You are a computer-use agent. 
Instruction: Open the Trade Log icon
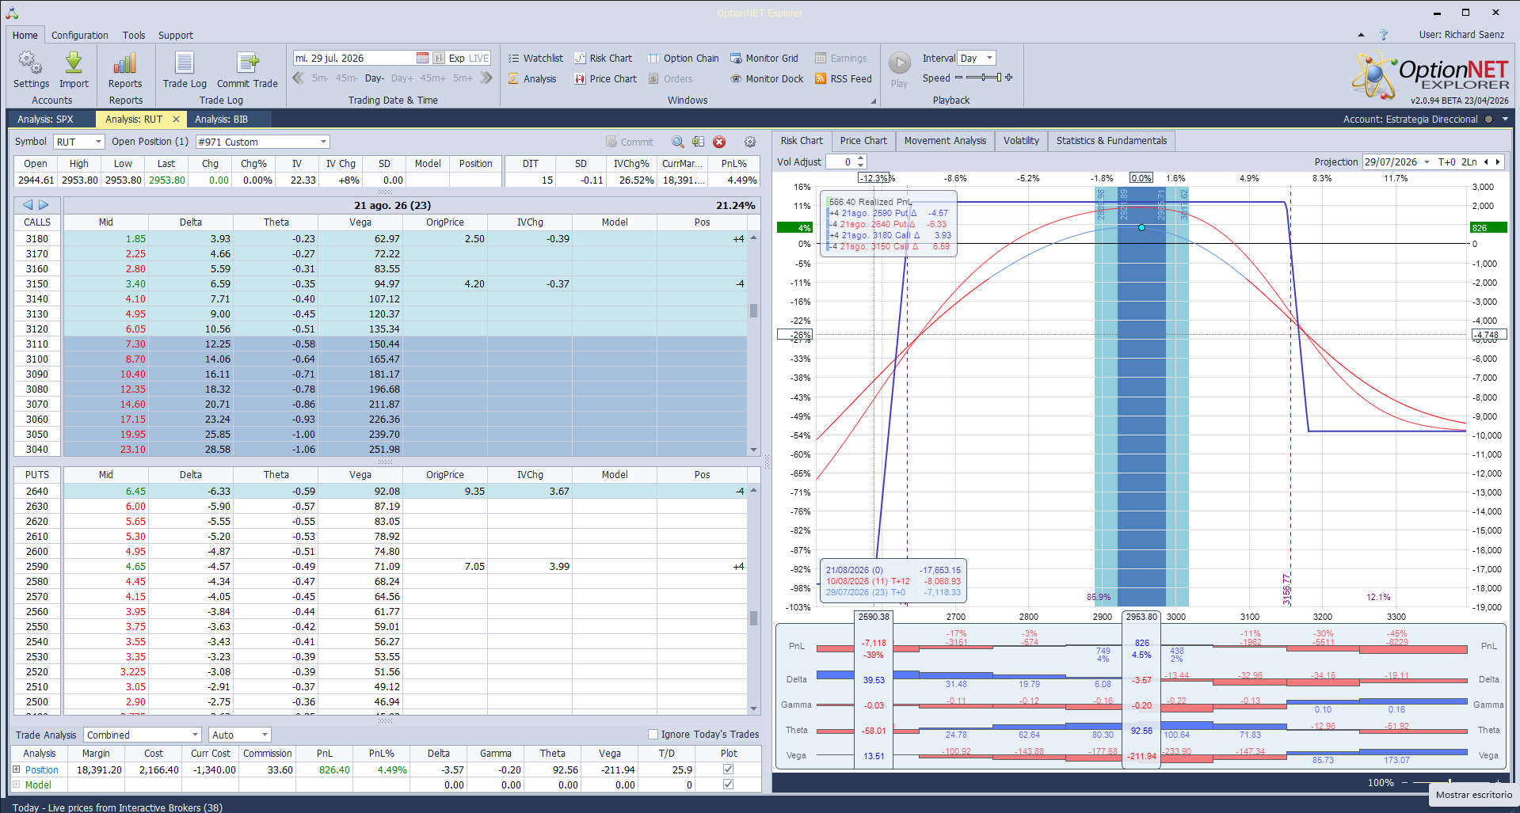coord(185,70)
